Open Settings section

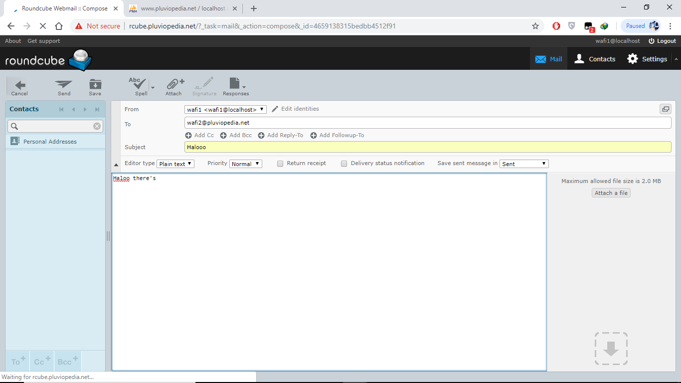(x=647, y=59)
